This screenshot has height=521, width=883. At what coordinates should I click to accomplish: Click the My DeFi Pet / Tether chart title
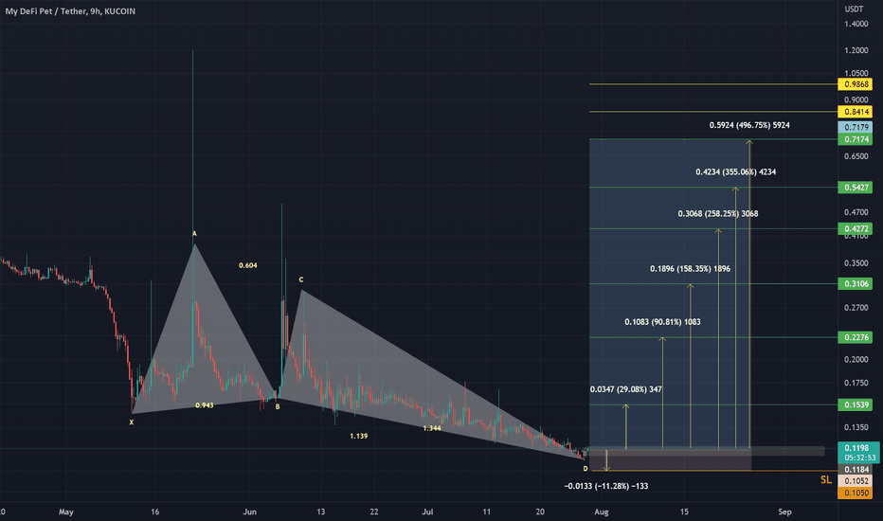(x=70, y=11)
